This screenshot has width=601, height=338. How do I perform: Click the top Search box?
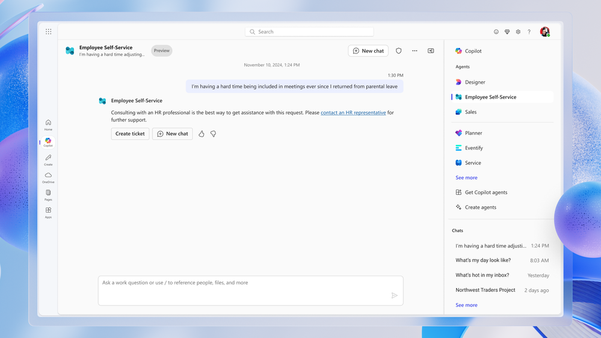[x=309, y=32]
